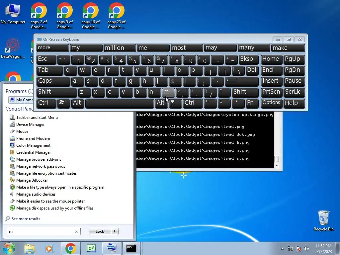Open the Mouse control panel result
The height and width of the screenshot is (255, 340).
(x=19, y=131)
